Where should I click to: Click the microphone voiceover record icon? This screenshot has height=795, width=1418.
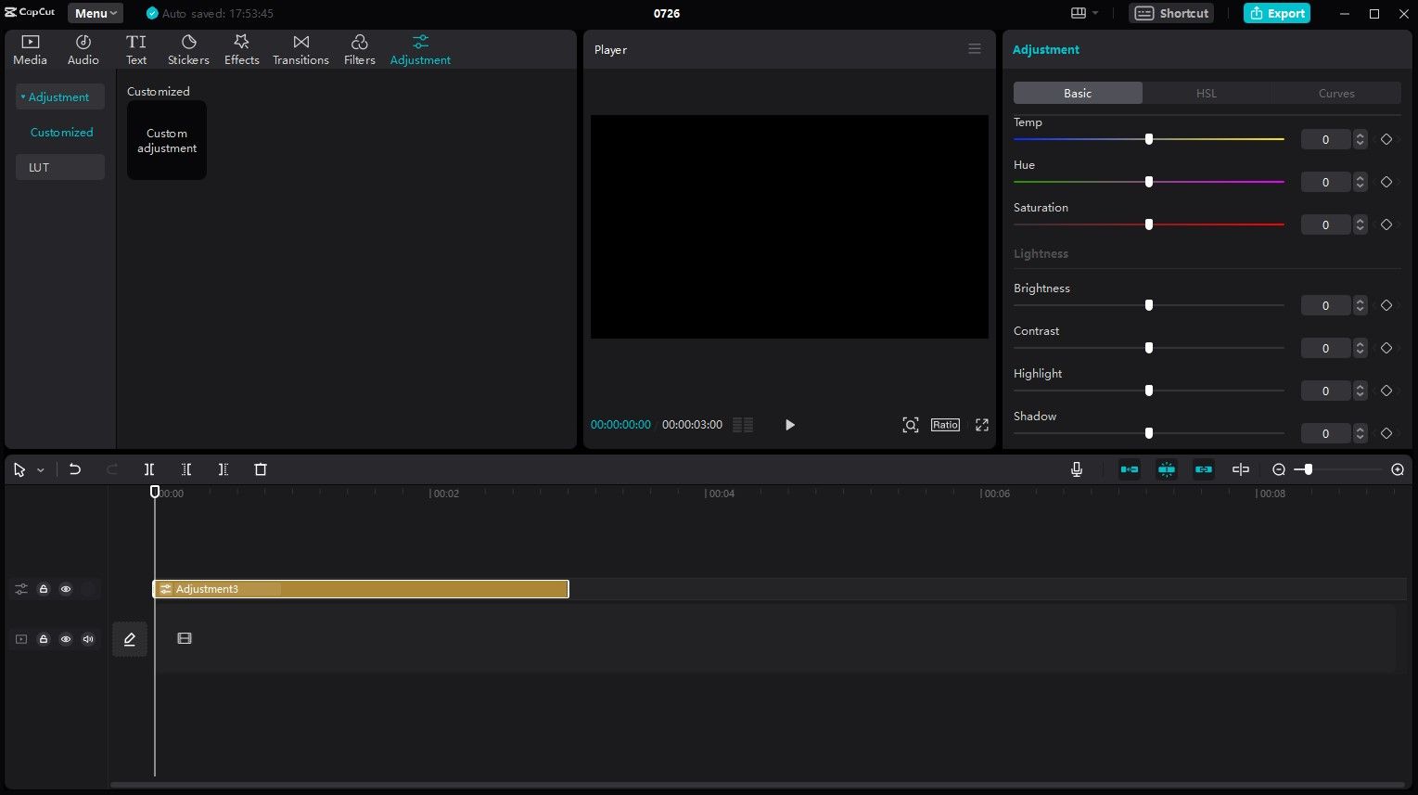[1076, 469]
